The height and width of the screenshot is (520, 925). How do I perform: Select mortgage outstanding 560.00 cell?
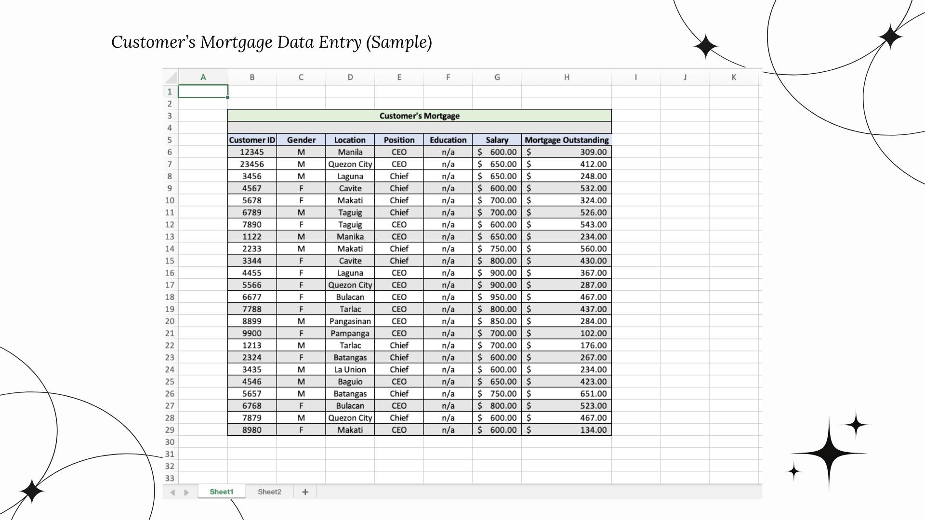point(567,248)
